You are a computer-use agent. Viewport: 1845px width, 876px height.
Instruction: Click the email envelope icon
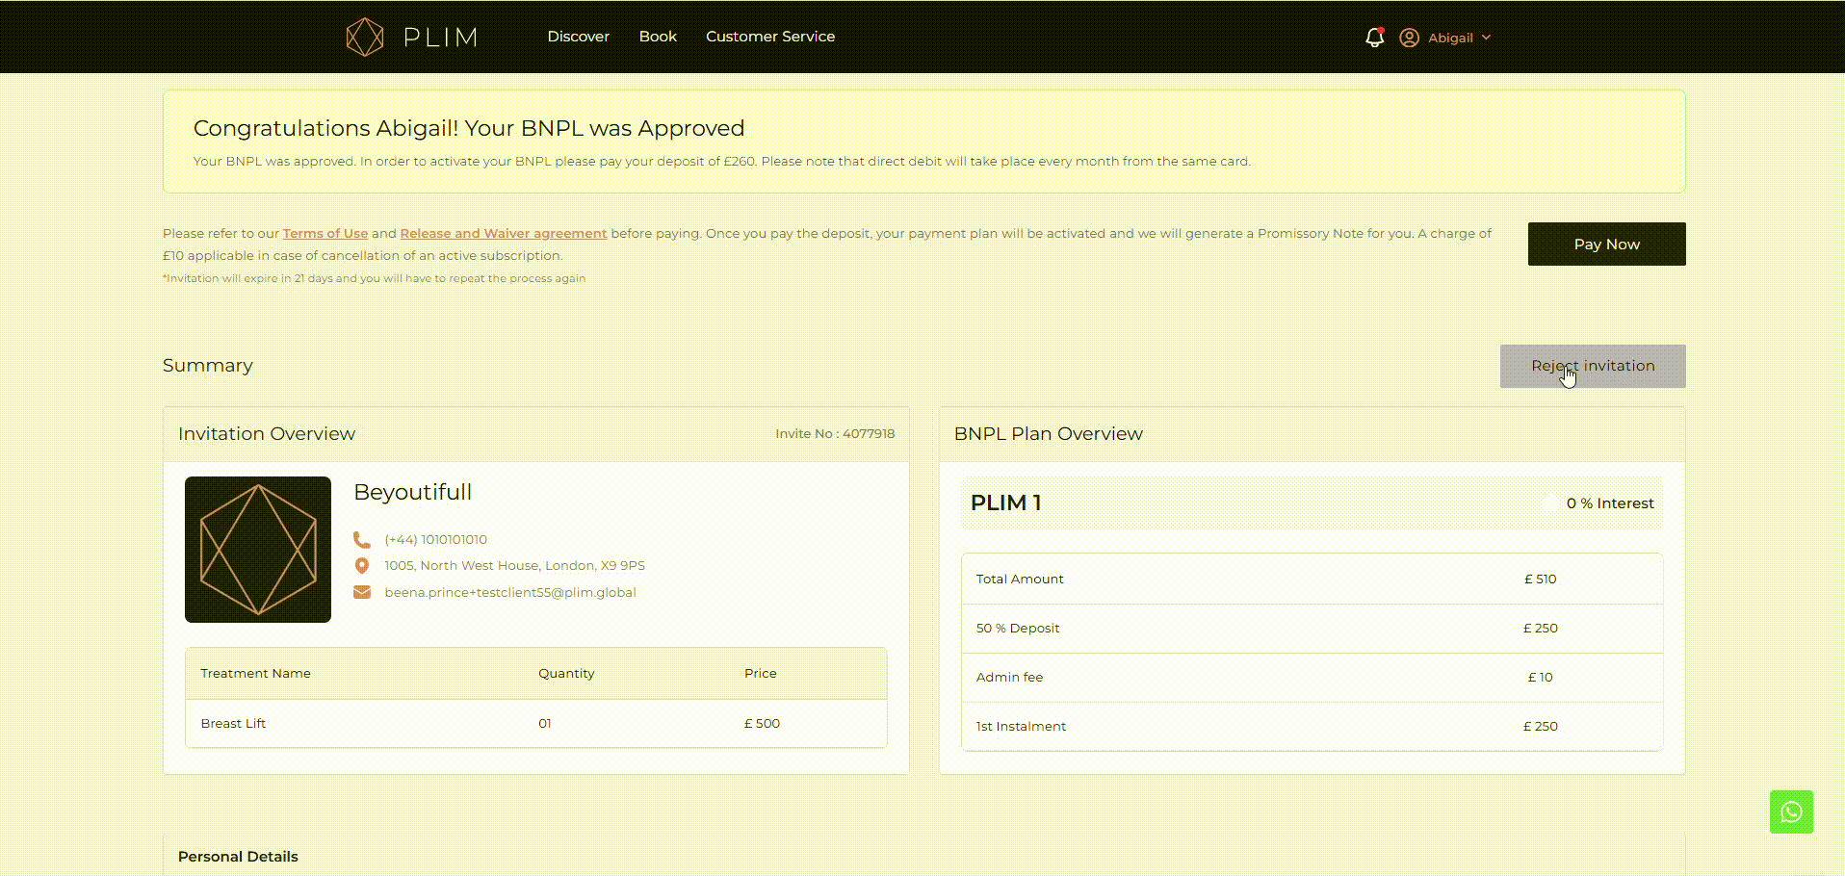click(x=362, y=592)
